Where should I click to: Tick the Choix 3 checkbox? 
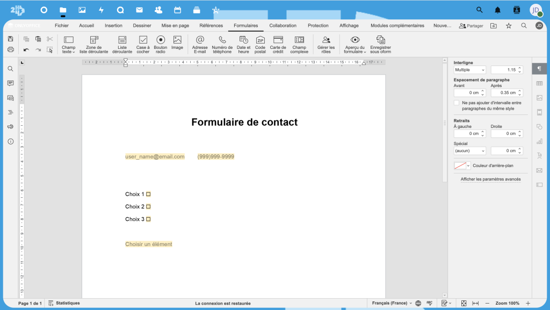point(149,219)
